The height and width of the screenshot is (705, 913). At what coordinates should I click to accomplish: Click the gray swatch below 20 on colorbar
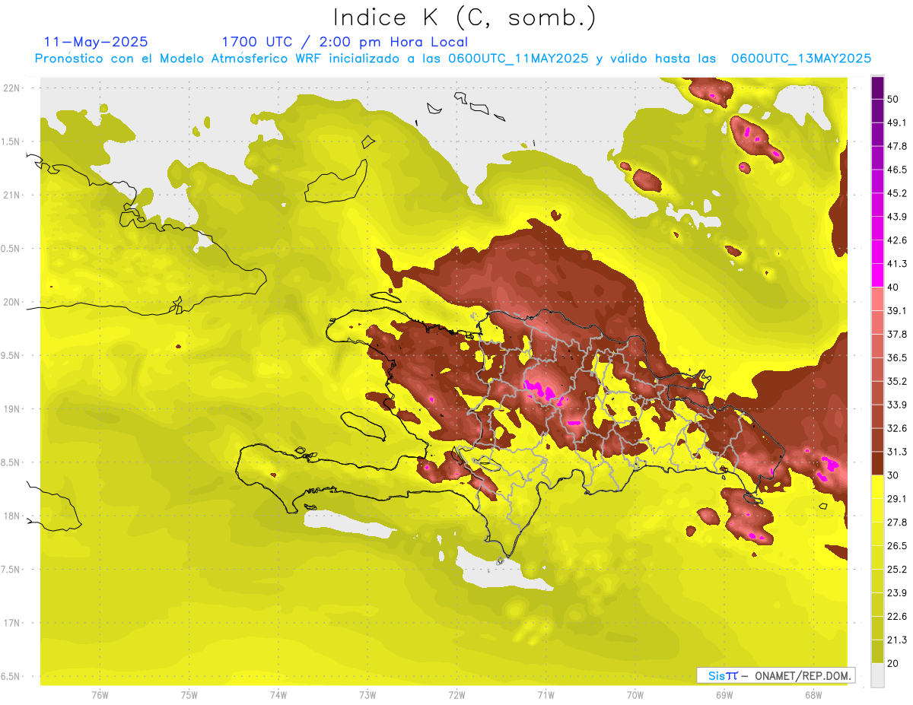[x=877, y=675]
